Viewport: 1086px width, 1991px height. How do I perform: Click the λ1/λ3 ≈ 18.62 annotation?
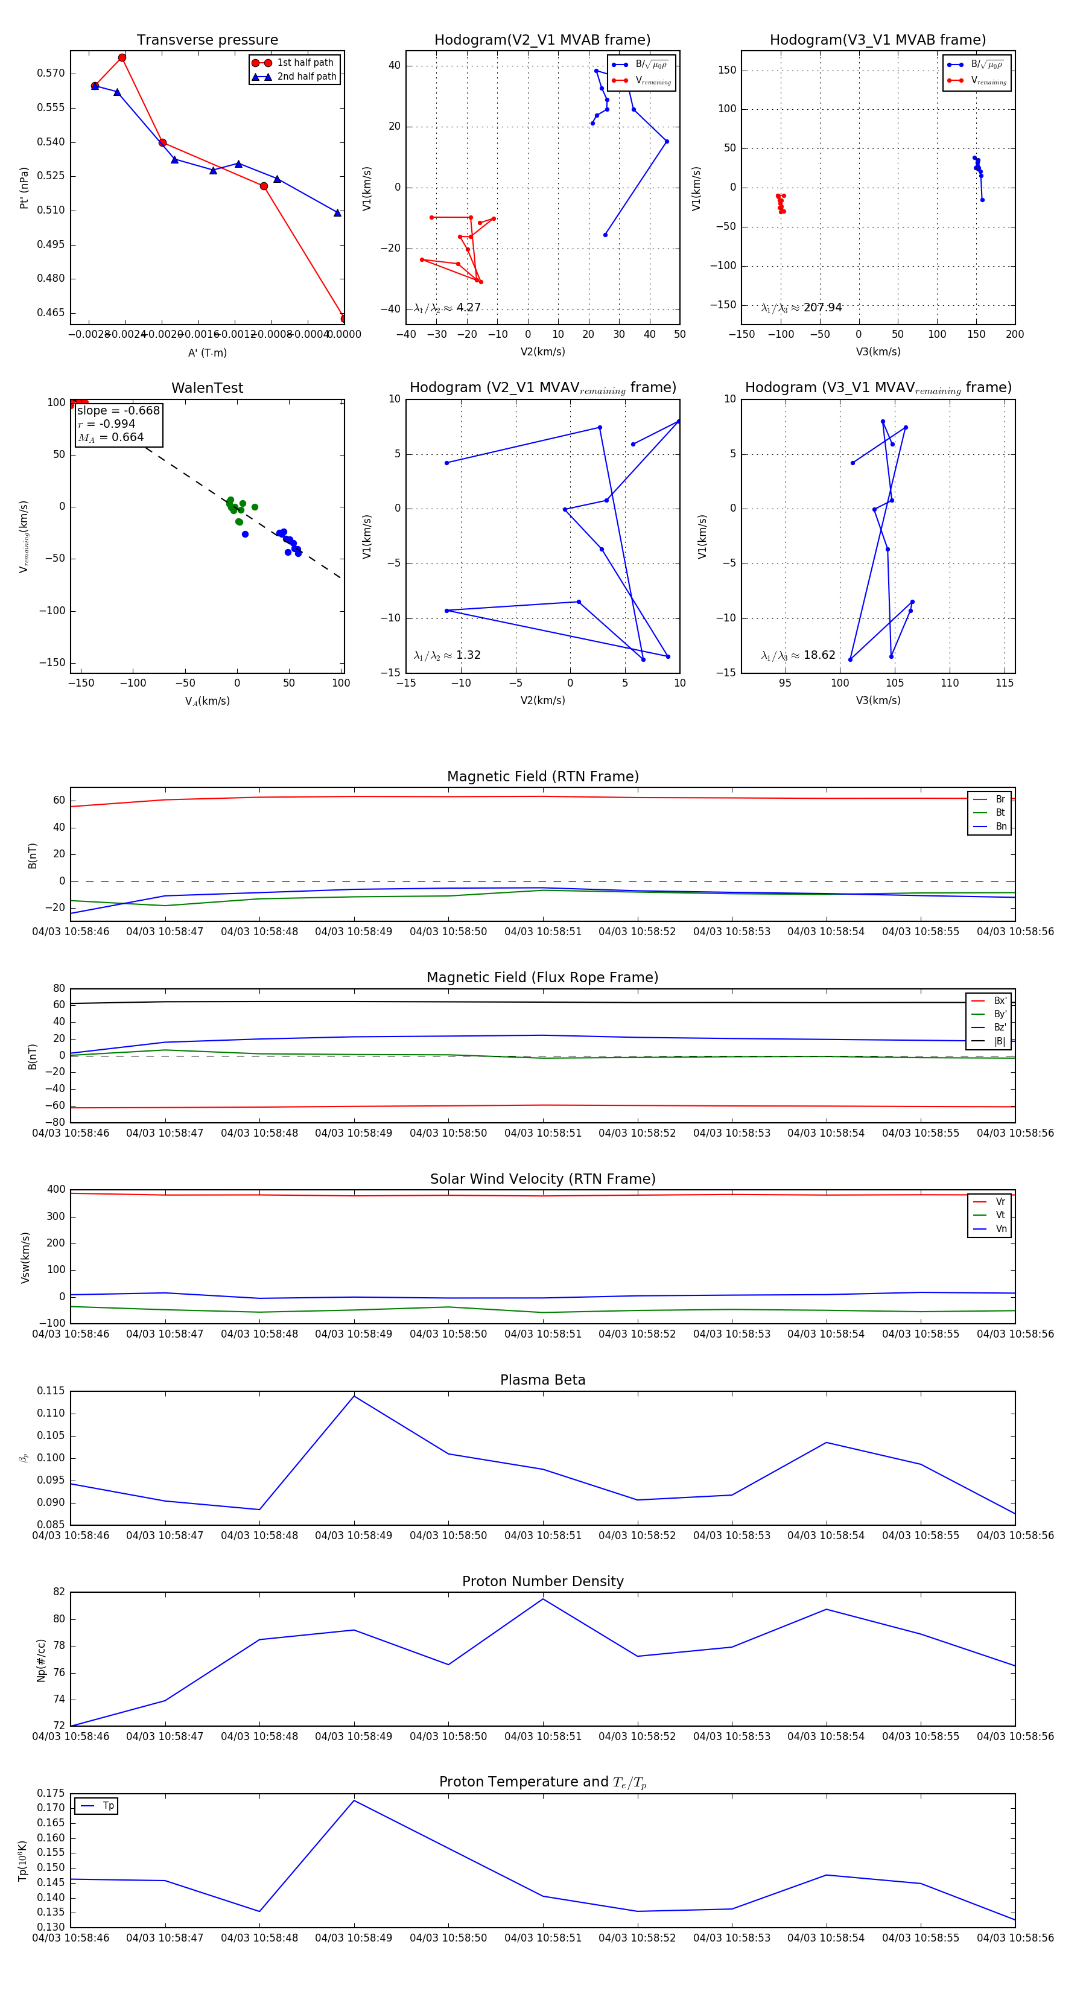(x=798, y=655)
